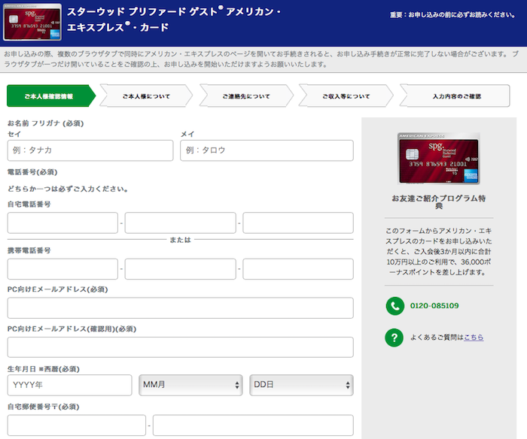Screen dimensions: 527x439
Task: Focus middle 携帯電話番号 field
Action: pyautogui.click(x=180, y=269)
